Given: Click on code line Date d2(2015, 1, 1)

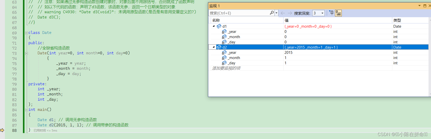Looking at the screenshot, I should coord(60,125).
